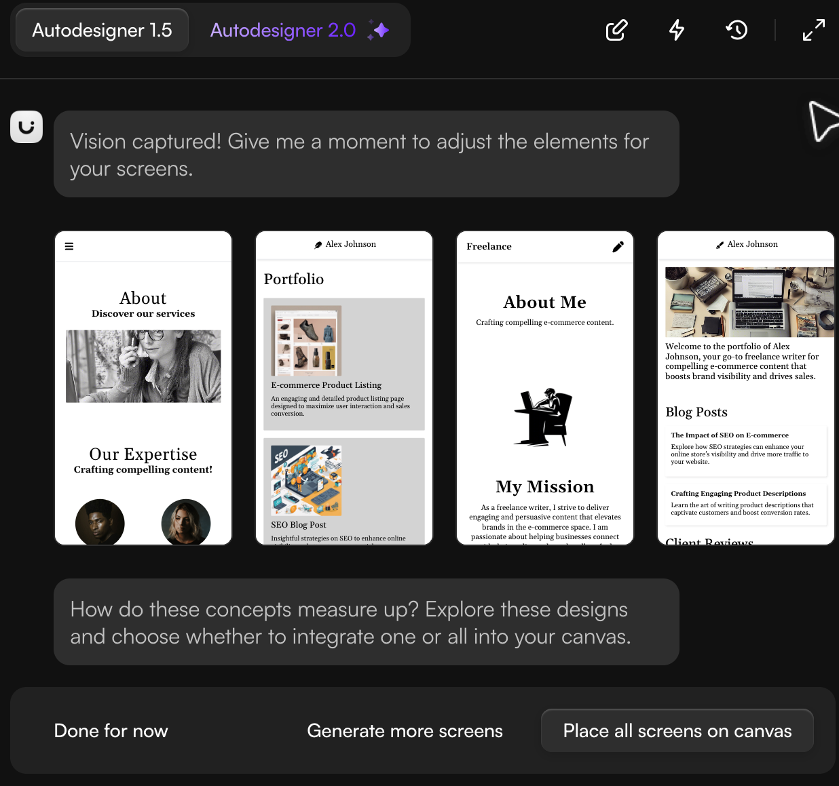The image size is (839, 786).
Task: Click the woman with glasses photo
Action: pyautogui.click(x=143, y=366)
